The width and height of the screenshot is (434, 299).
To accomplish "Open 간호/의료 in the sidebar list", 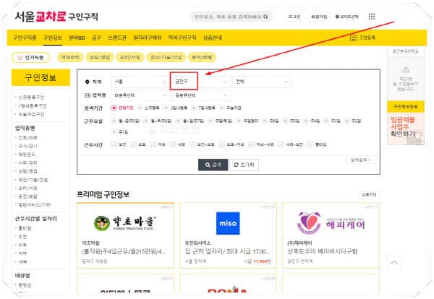I will pos(27,137).
